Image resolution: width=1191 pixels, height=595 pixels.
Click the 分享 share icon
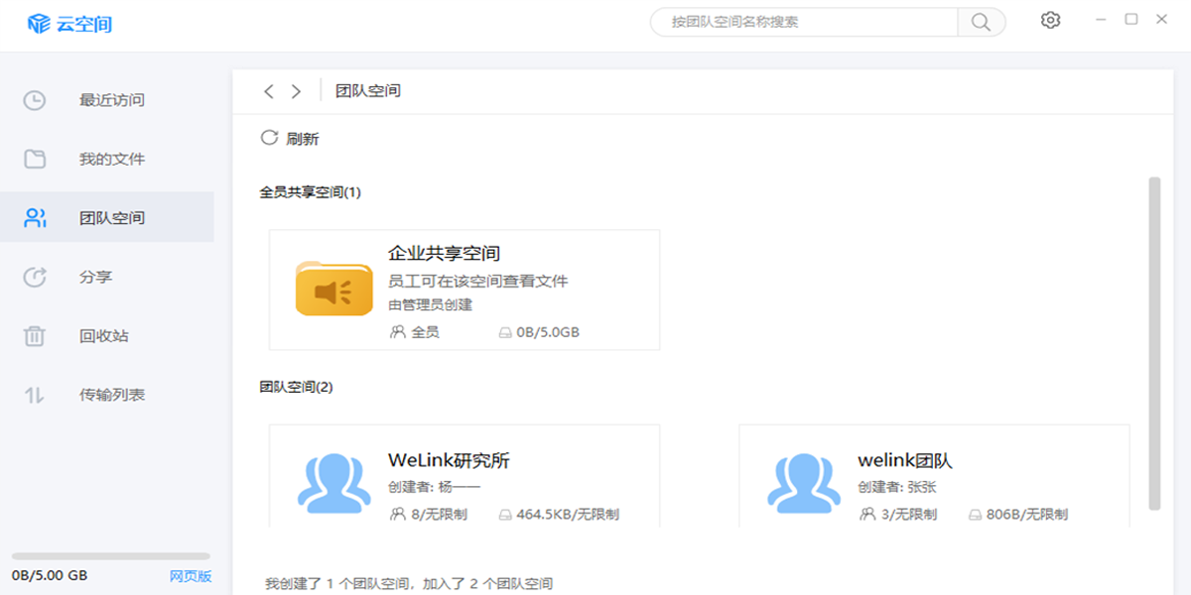(35, 277)
